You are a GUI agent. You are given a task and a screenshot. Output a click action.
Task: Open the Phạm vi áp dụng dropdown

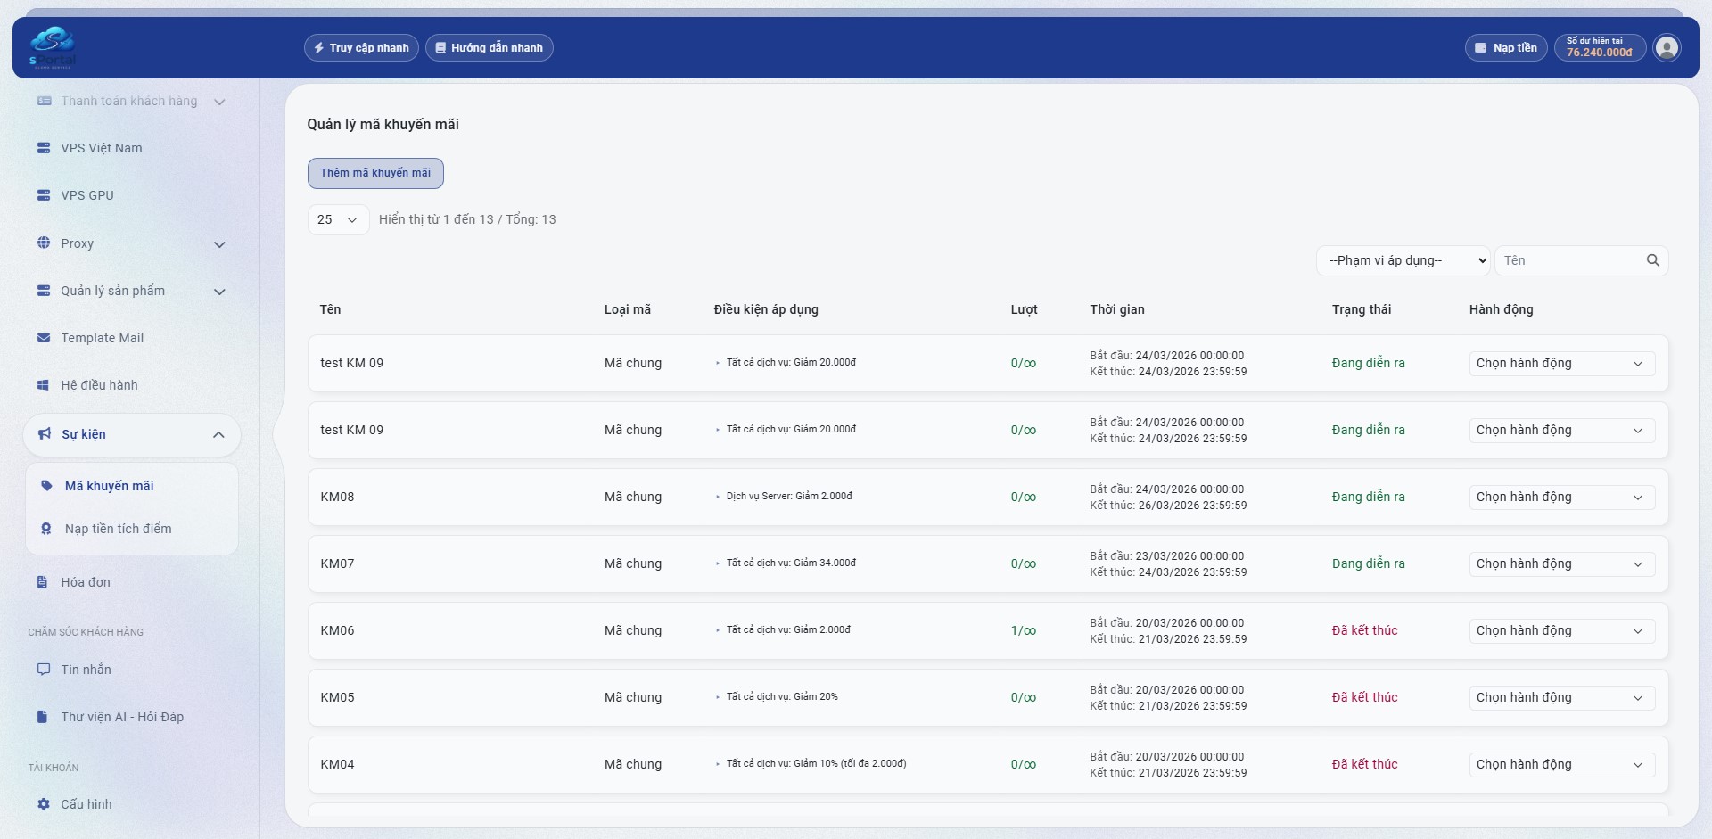1403,260
